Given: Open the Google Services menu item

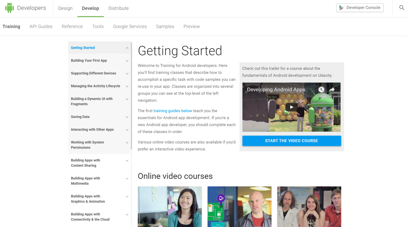Looking at the screenshot, I should pos(130,26).
